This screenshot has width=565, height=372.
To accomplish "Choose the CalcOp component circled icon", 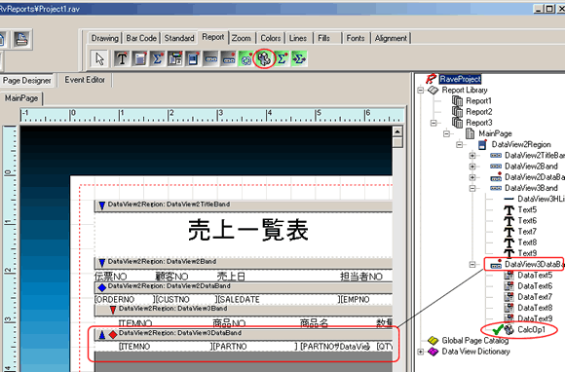I will click(264, 58).
